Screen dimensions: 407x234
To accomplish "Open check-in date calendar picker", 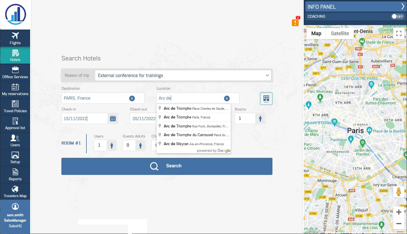I will pyautogui.click(x=113, y=118).
